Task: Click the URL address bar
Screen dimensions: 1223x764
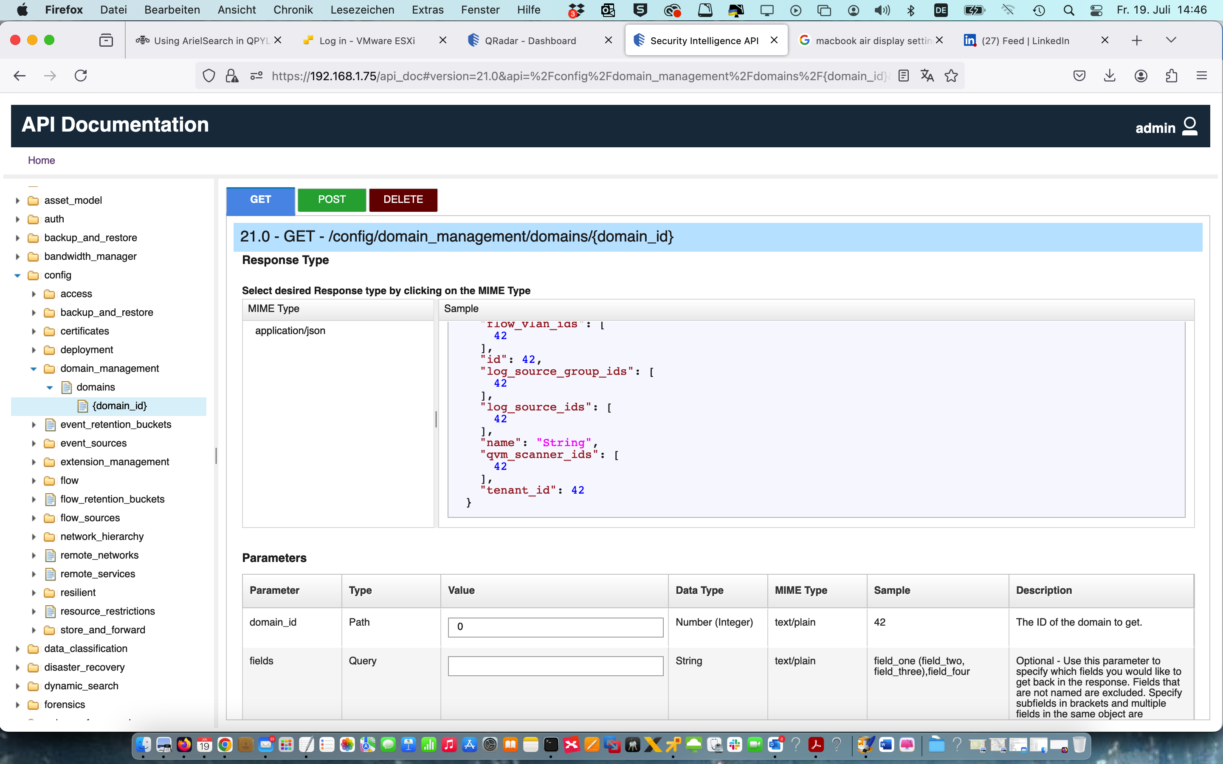Action: click(580, 76)
